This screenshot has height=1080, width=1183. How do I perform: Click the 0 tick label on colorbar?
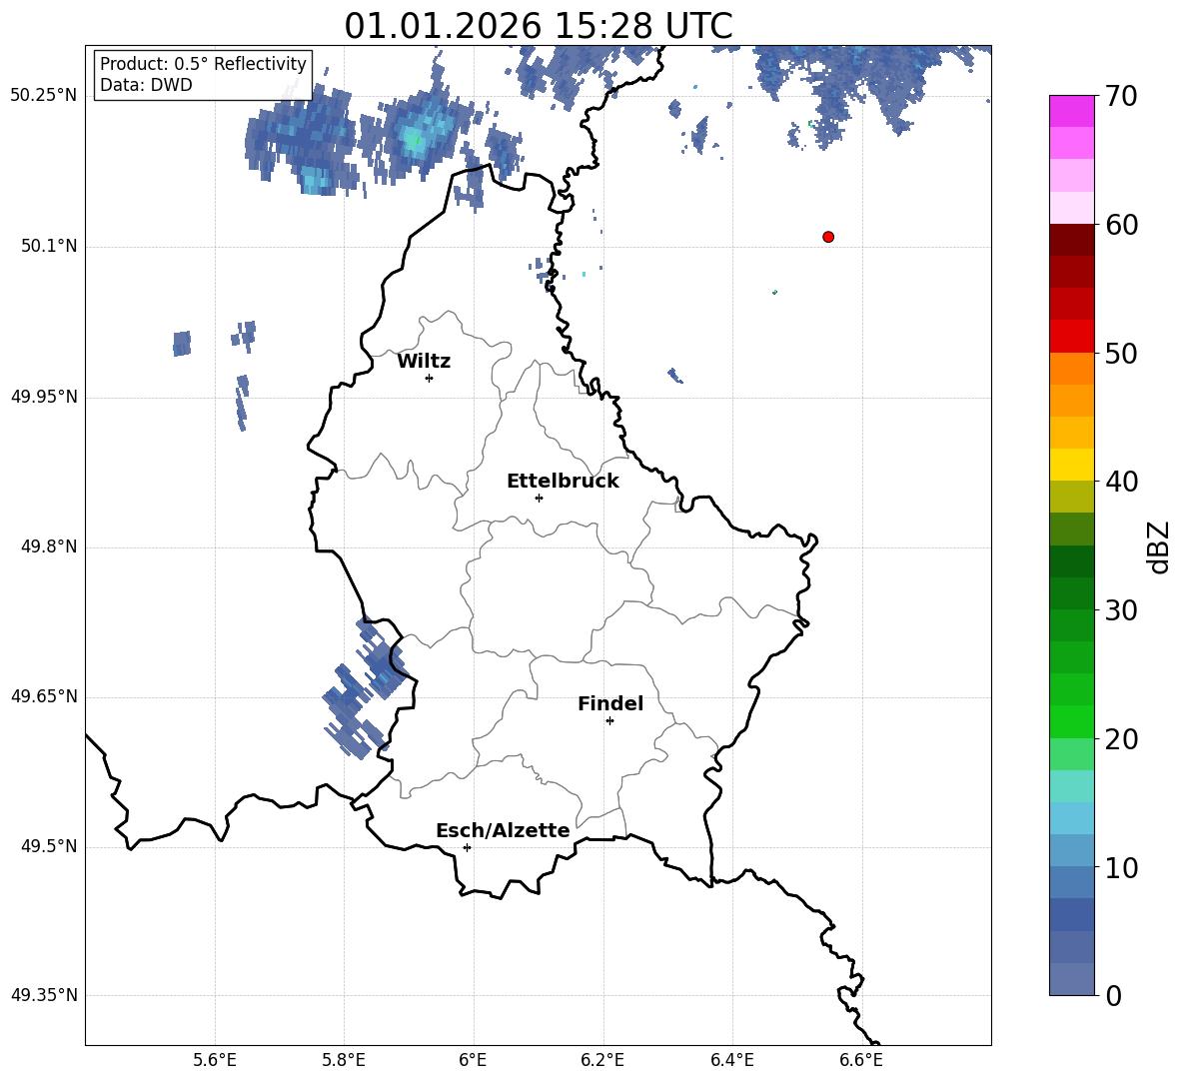1113,995
